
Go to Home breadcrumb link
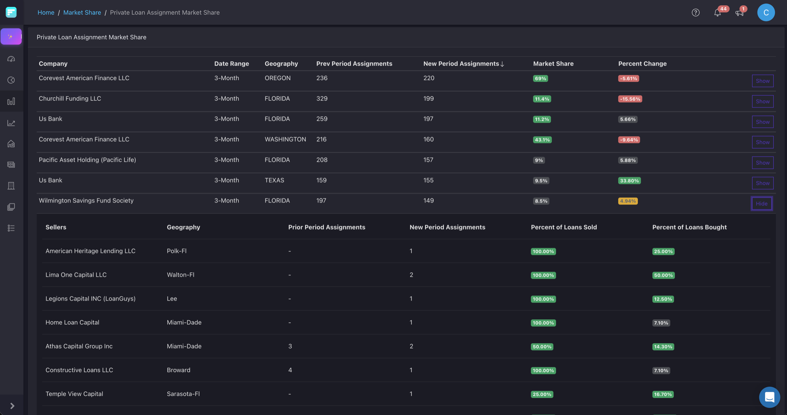click(x=46, y=13)
